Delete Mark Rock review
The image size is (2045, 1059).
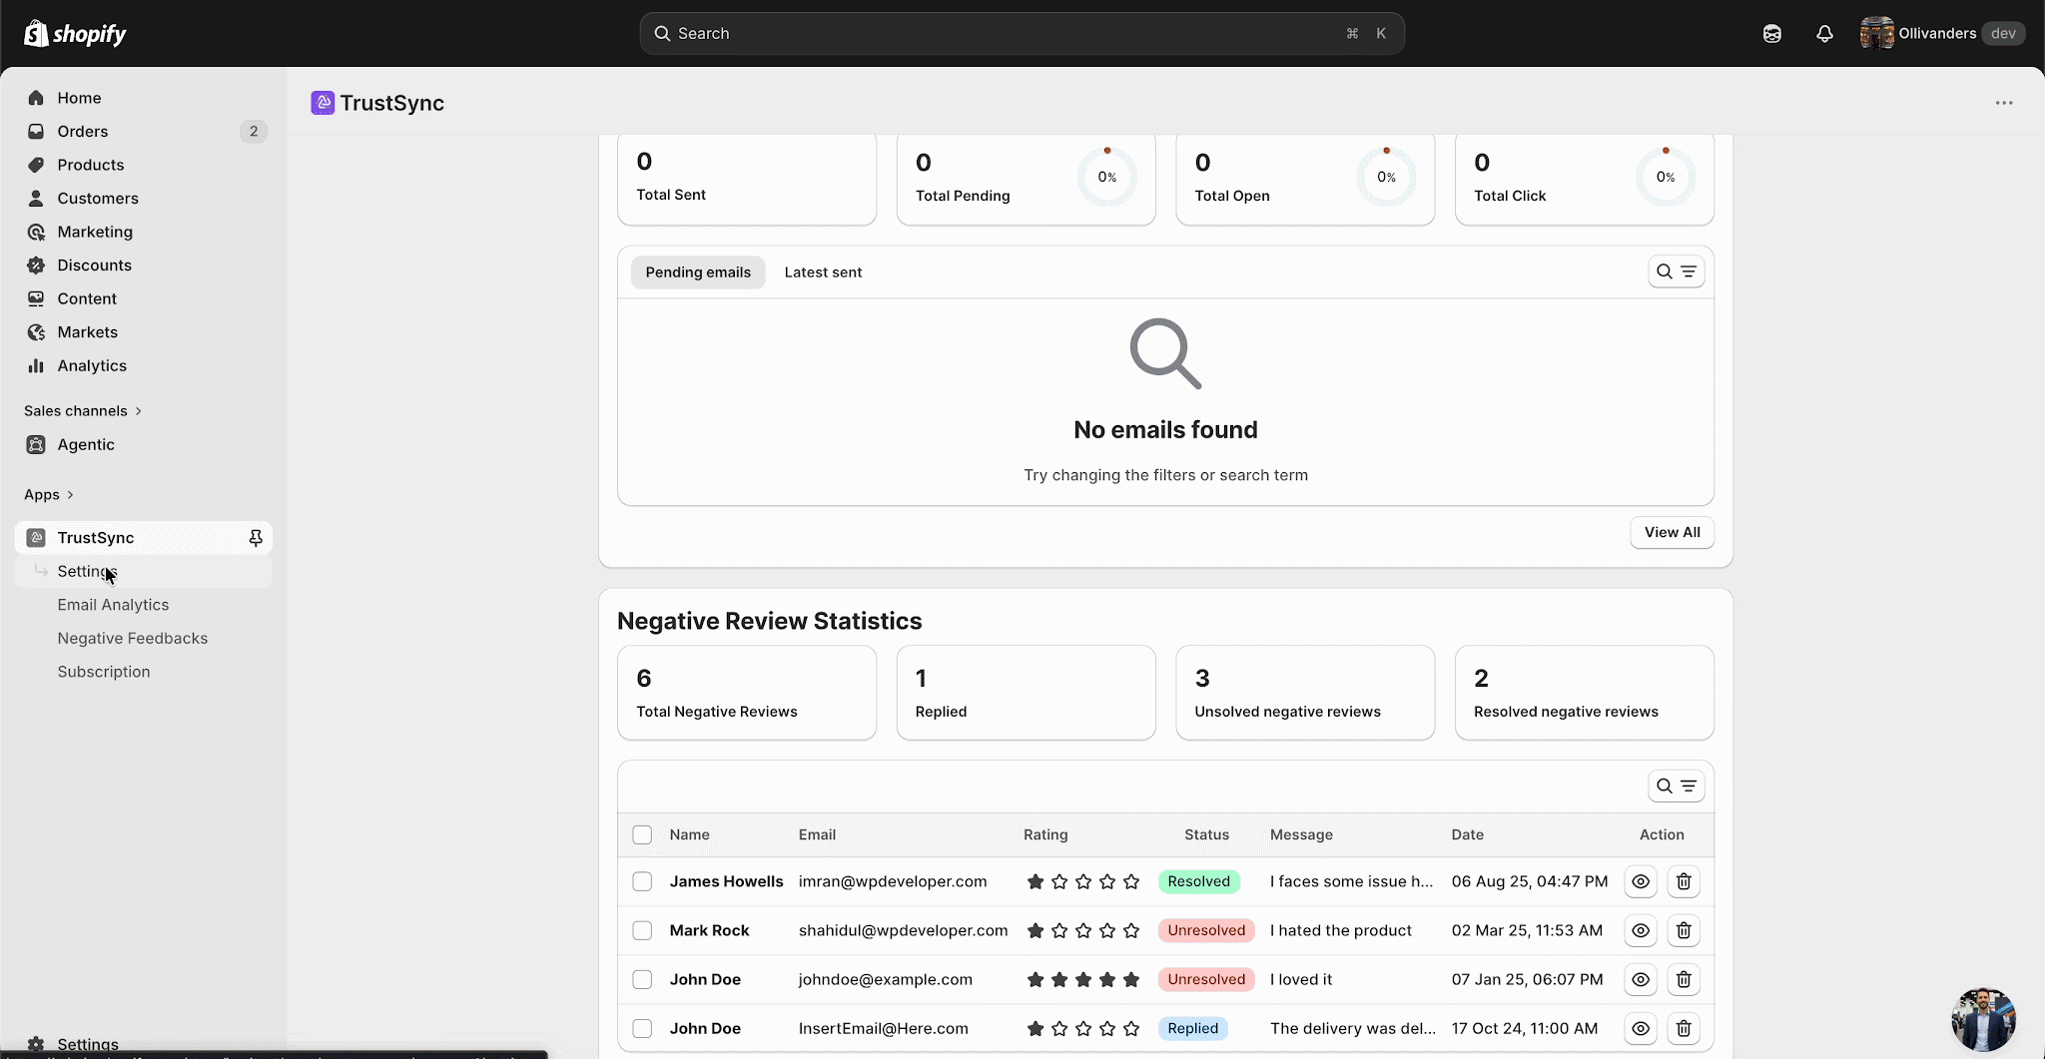(1684, 930)
